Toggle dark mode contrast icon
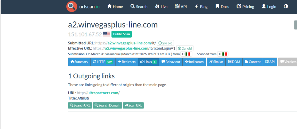The height and width of the screenshot is (129, 297). [286, 6]
